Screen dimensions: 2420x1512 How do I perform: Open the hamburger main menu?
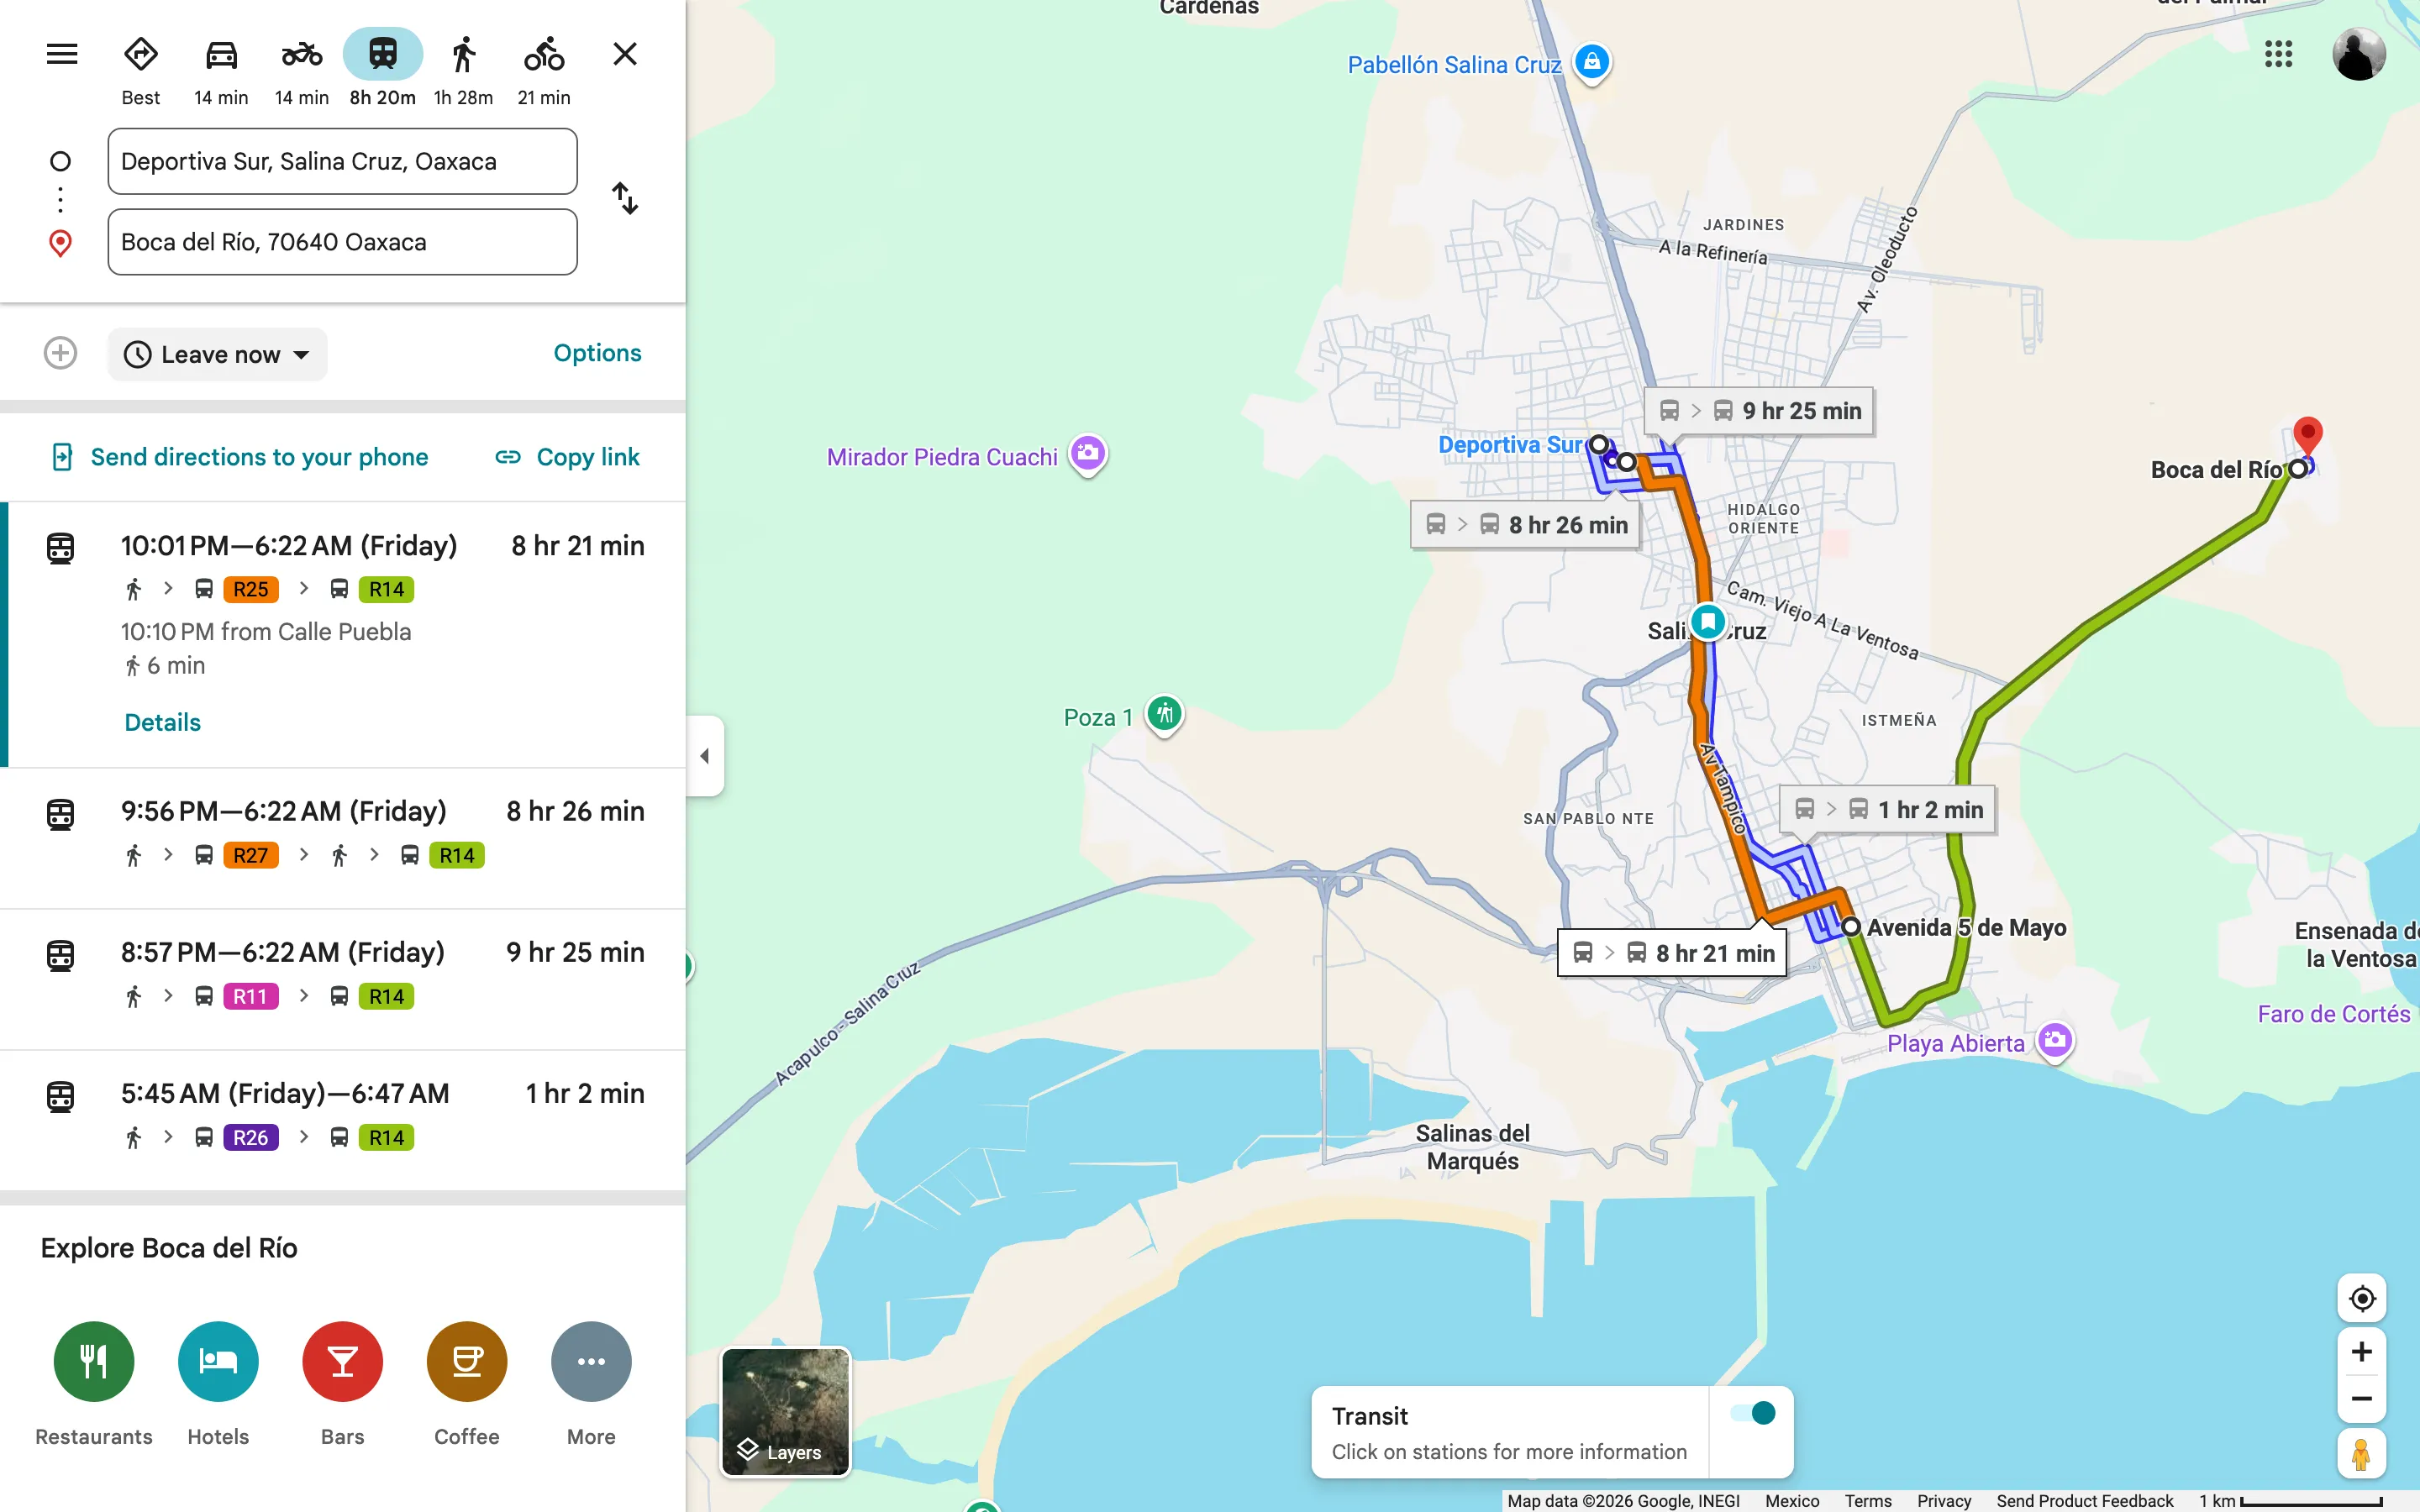[x=62, y=54]
